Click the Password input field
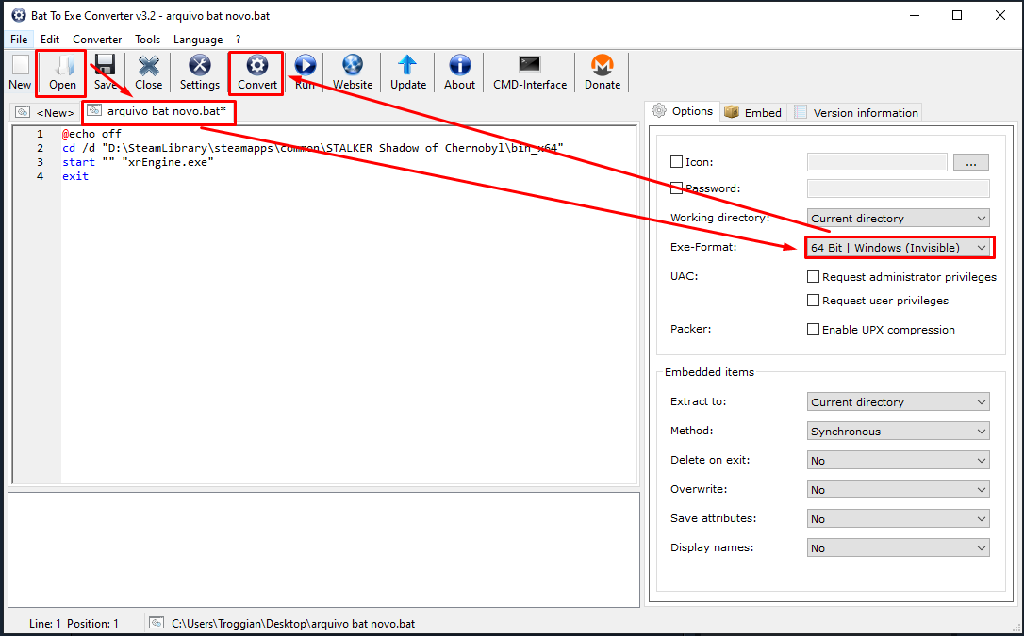 coord(898,188)
